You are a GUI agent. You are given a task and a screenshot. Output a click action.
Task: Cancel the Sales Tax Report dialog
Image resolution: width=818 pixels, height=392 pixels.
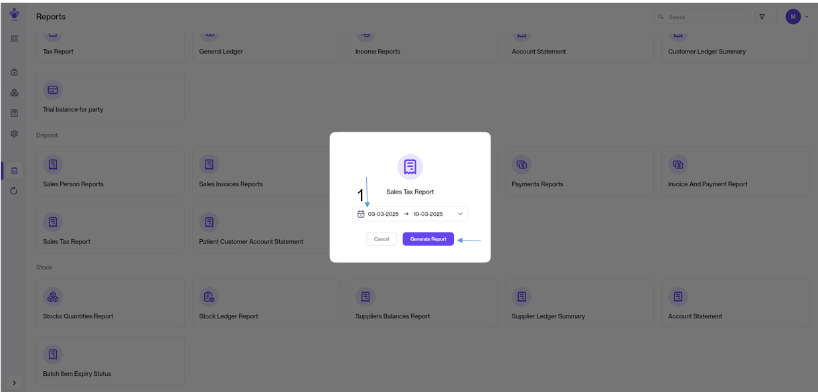[382, 239]
